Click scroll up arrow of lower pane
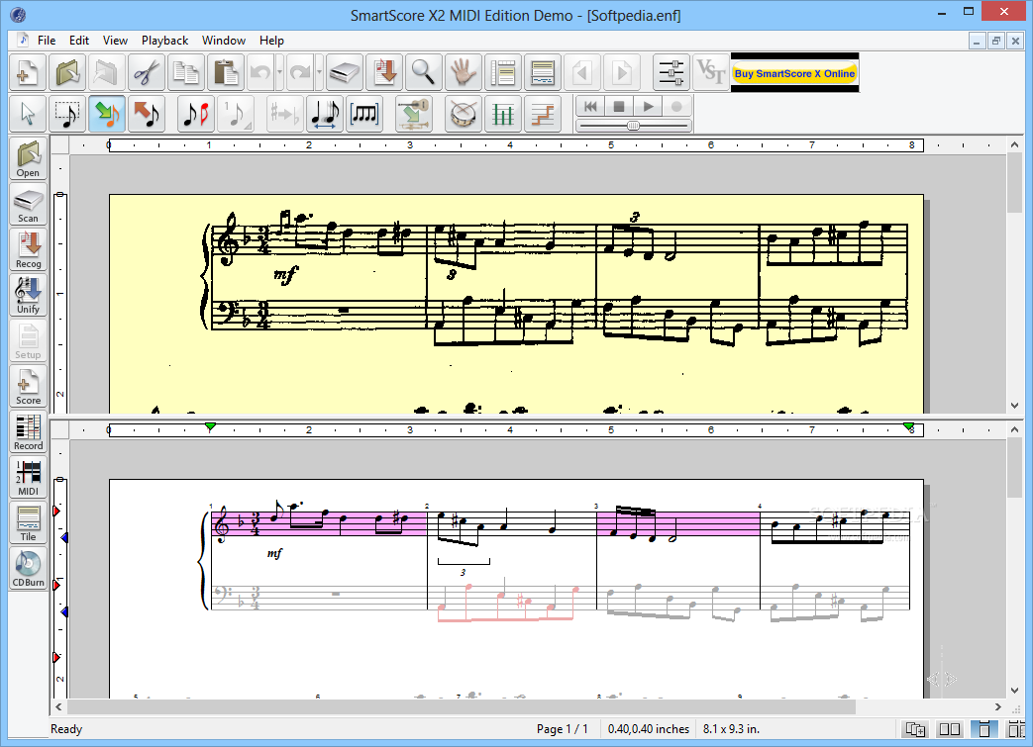The height and width of the screenshot is (747, 1033). click(x=1014, y=429)
